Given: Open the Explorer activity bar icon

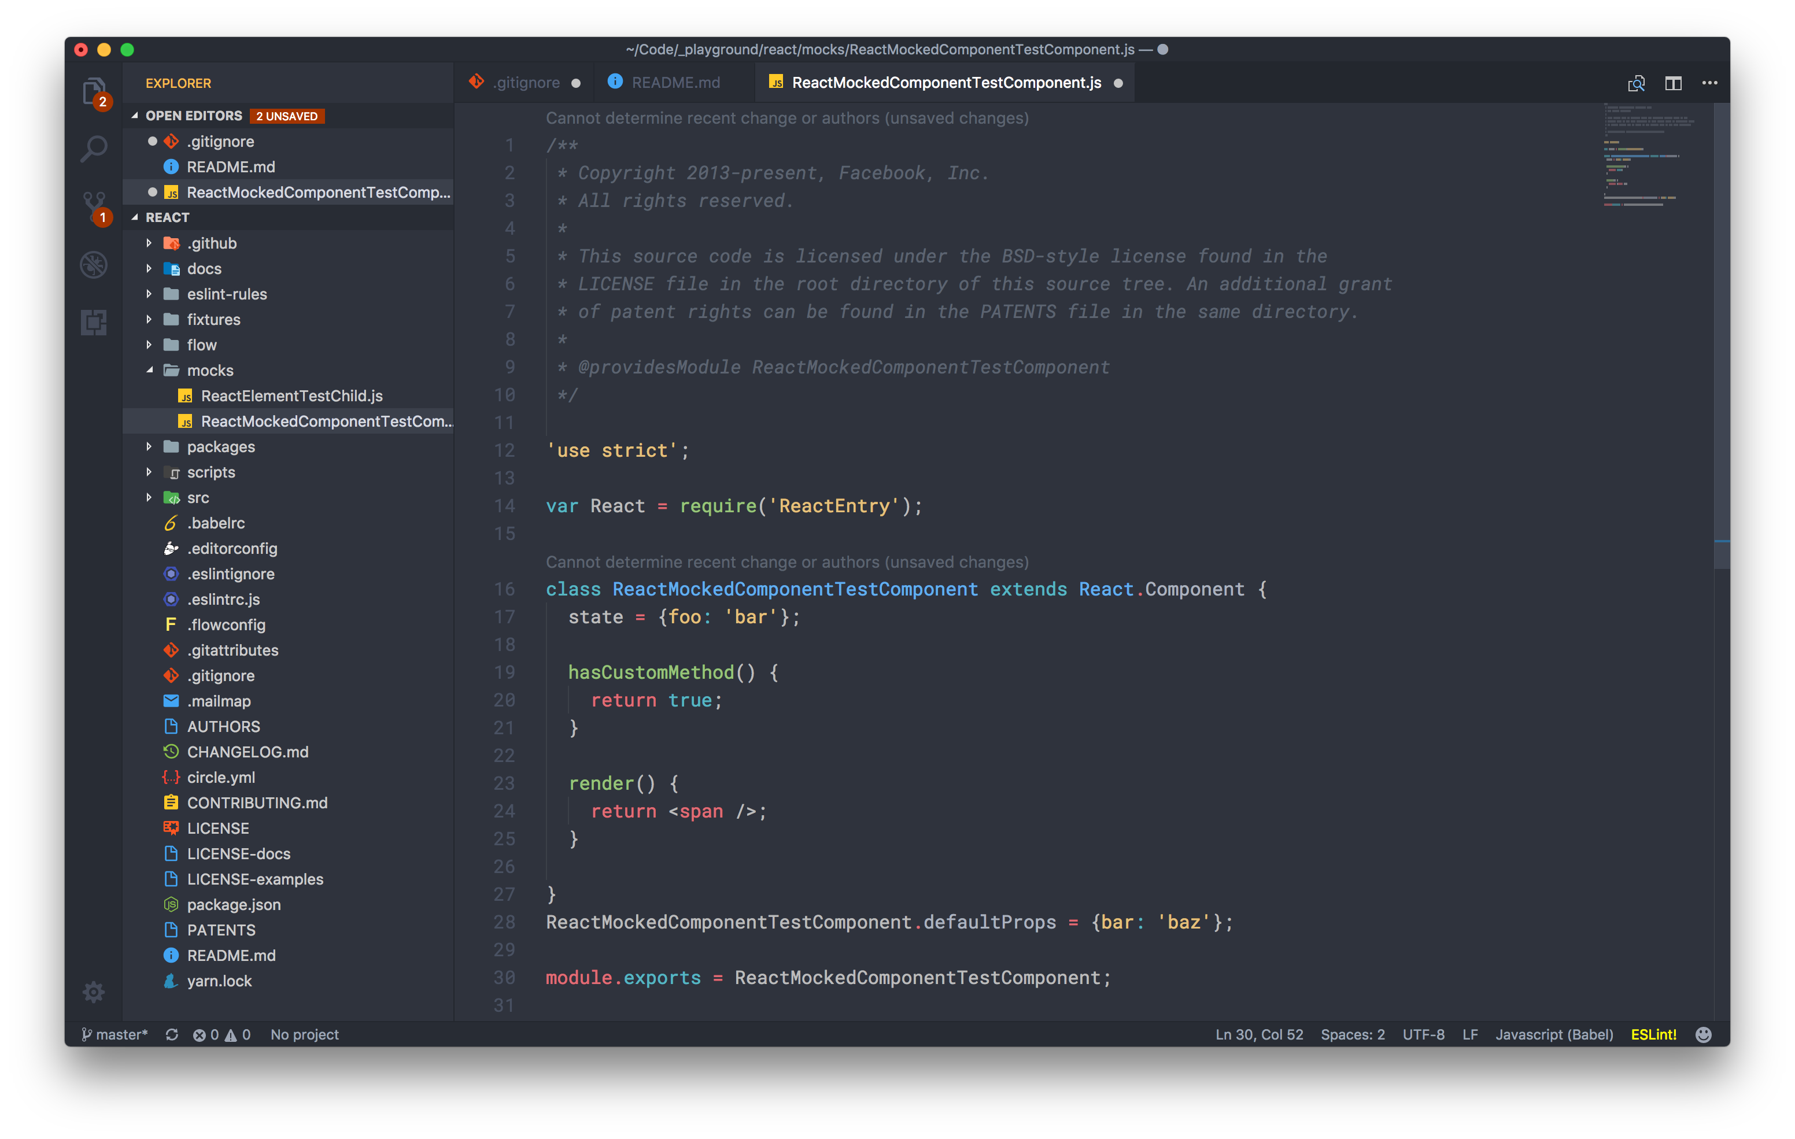Looking at the screenshot, I should coord(94,92).
